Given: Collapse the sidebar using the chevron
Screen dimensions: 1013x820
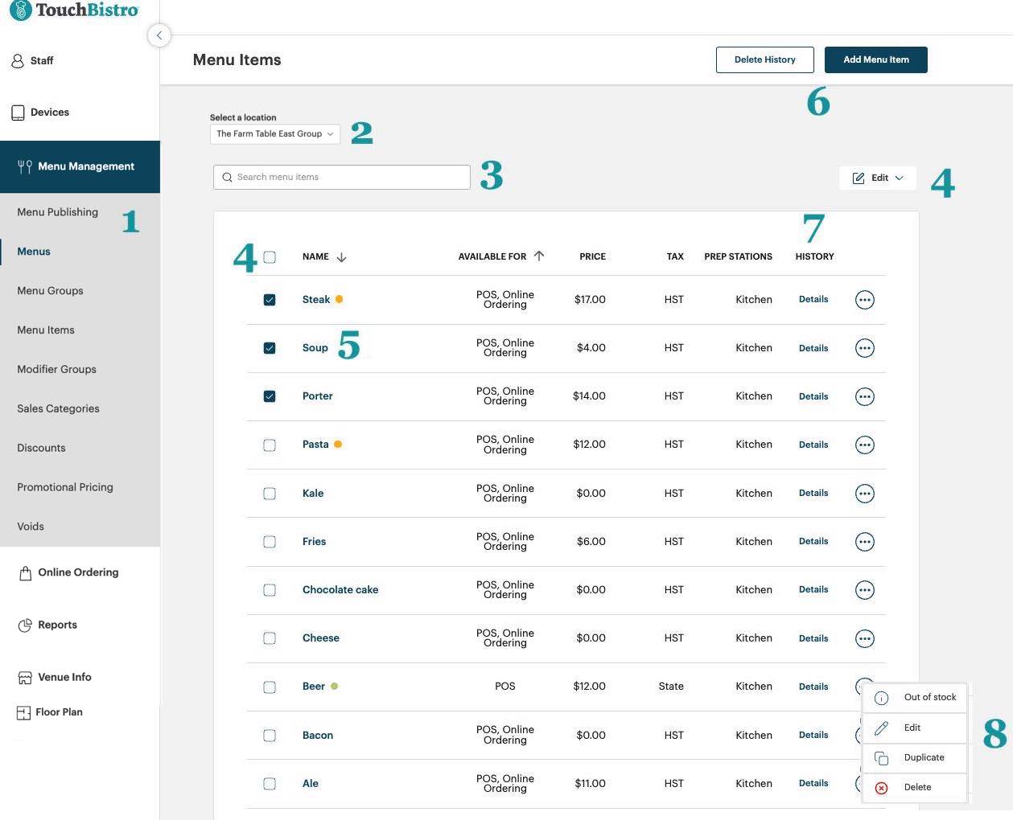Looking at the screenshot, I should click(159, 35).
